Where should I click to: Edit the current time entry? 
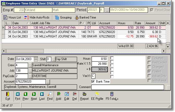point(67,96)
